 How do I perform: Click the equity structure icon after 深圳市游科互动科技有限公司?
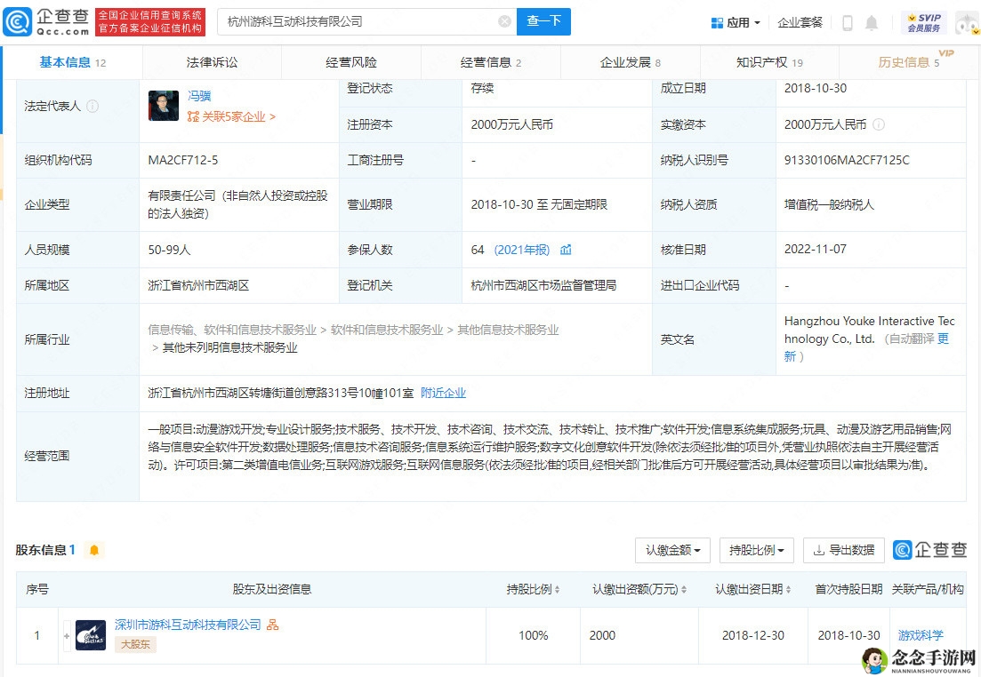tap(273, 625)
